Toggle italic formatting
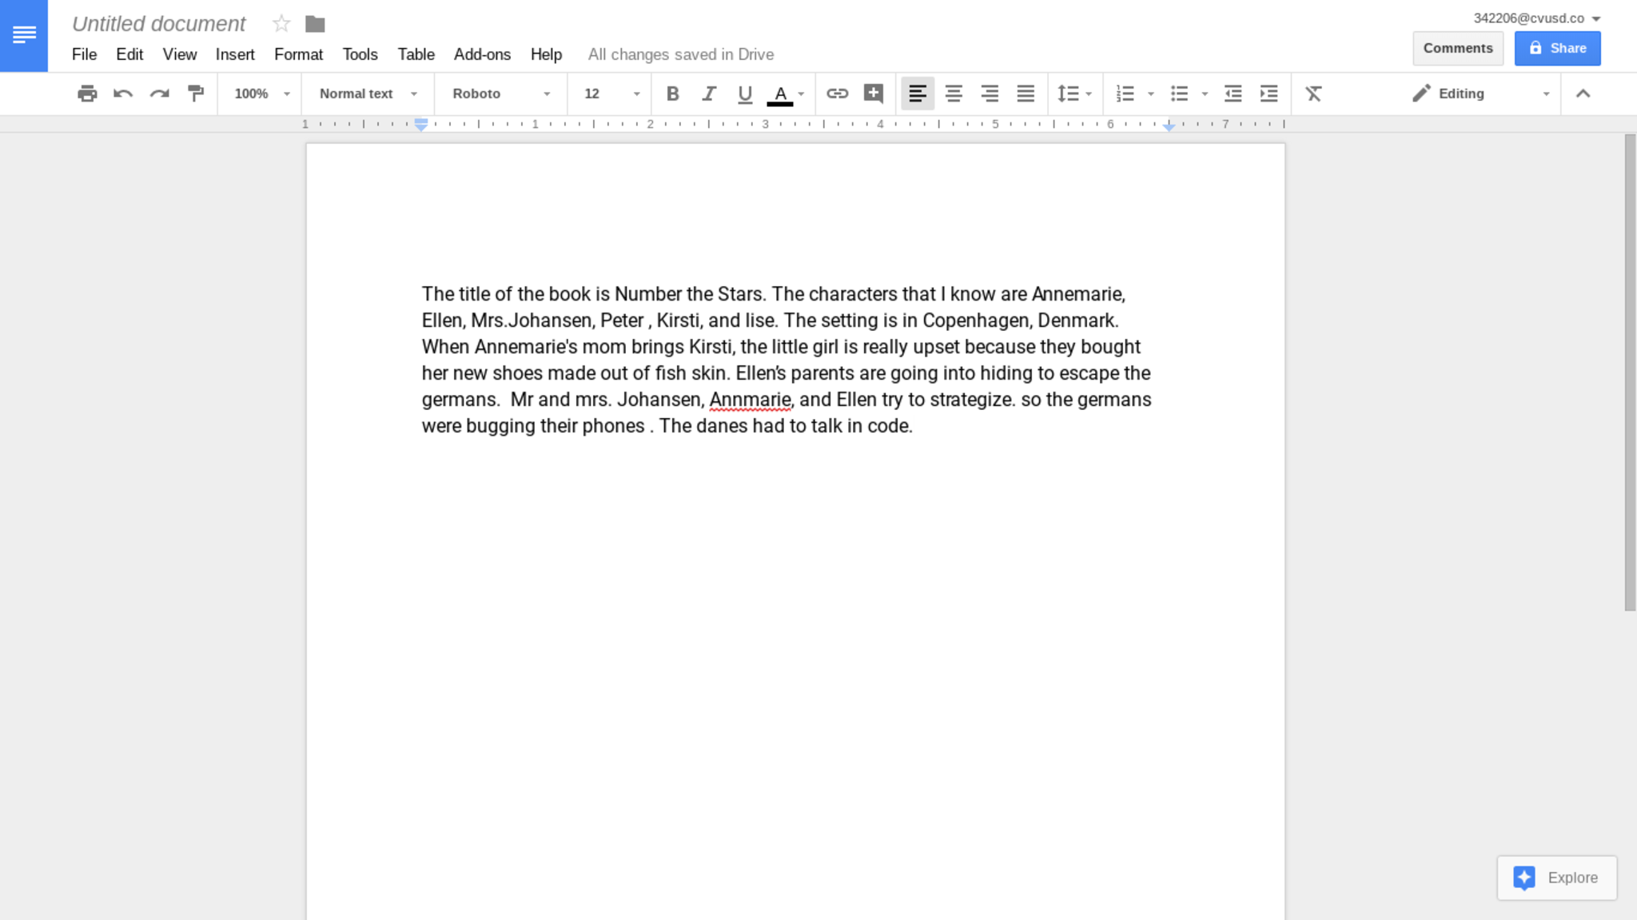1637x920 pixels. pyautogui.click(x=708, y=94)
